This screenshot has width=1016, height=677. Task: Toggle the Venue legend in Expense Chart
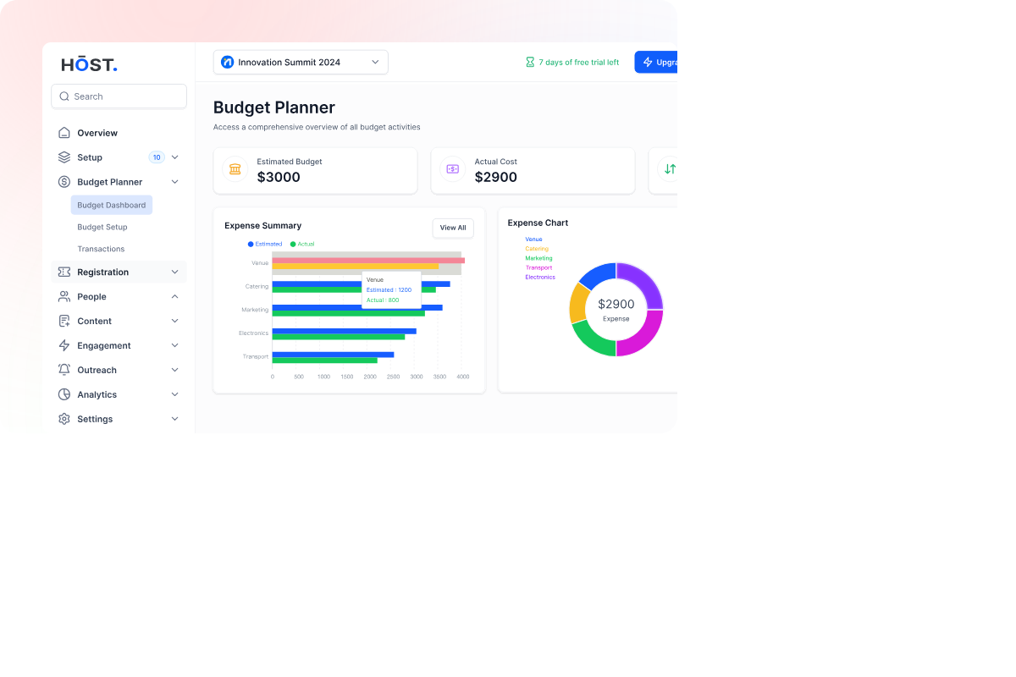533,239
